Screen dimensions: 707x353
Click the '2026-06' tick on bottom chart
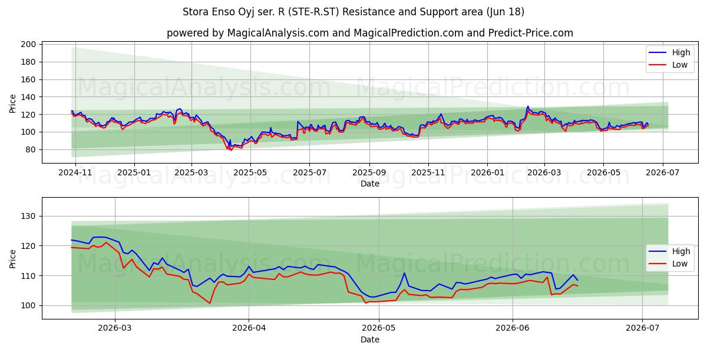point(513,329)
